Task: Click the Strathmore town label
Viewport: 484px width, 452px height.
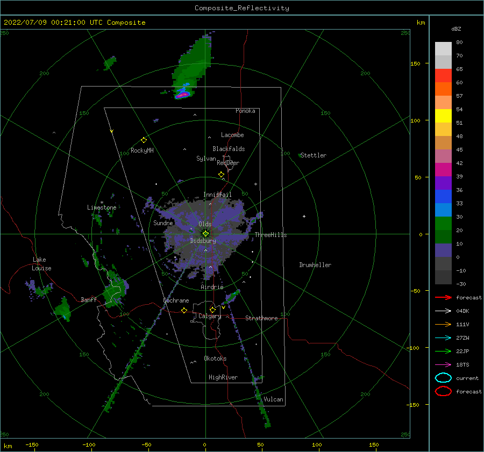Action: point(261,318)
